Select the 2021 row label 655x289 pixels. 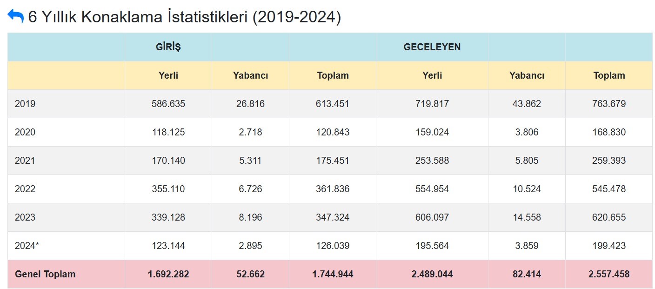click(x=24, y=160)
